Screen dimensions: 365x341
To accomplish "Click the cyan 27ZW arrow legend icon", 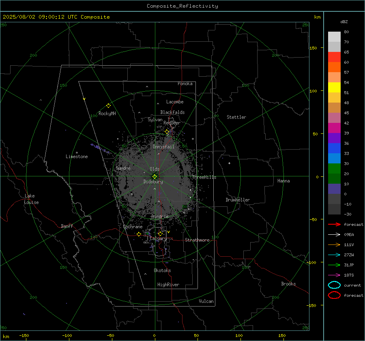I will pos(334,255).
